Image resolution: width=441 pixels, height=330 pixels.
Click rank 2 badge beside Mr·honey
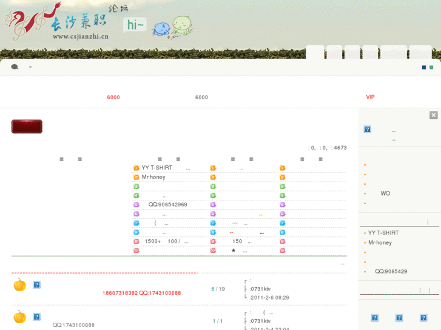pyautogui.click(x=136, y=177)
